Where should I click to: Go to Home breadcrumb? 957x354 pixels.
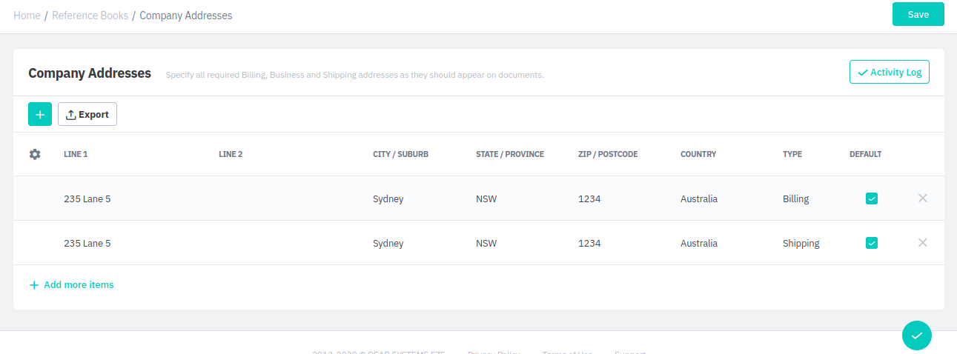point(27,16)
